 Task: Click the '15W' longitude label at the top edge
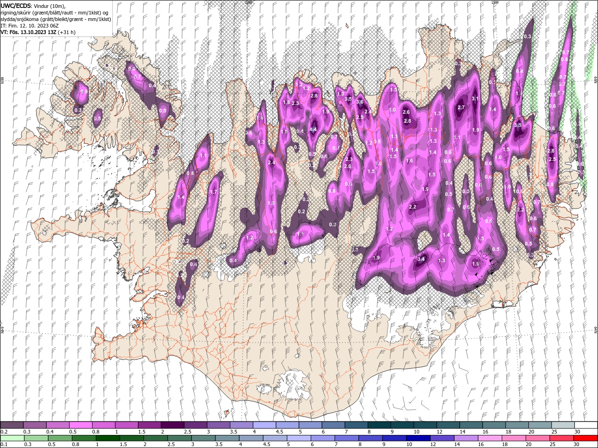495,2
